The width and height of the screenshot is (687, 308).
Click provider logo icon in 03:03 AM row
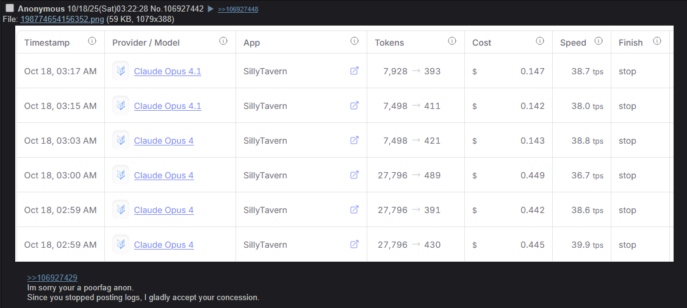pyautogui.click(x=120, y=140)
